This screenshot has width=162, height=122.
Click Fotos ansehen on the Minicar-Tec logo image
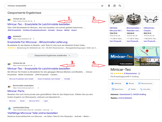tap(126, 64)
